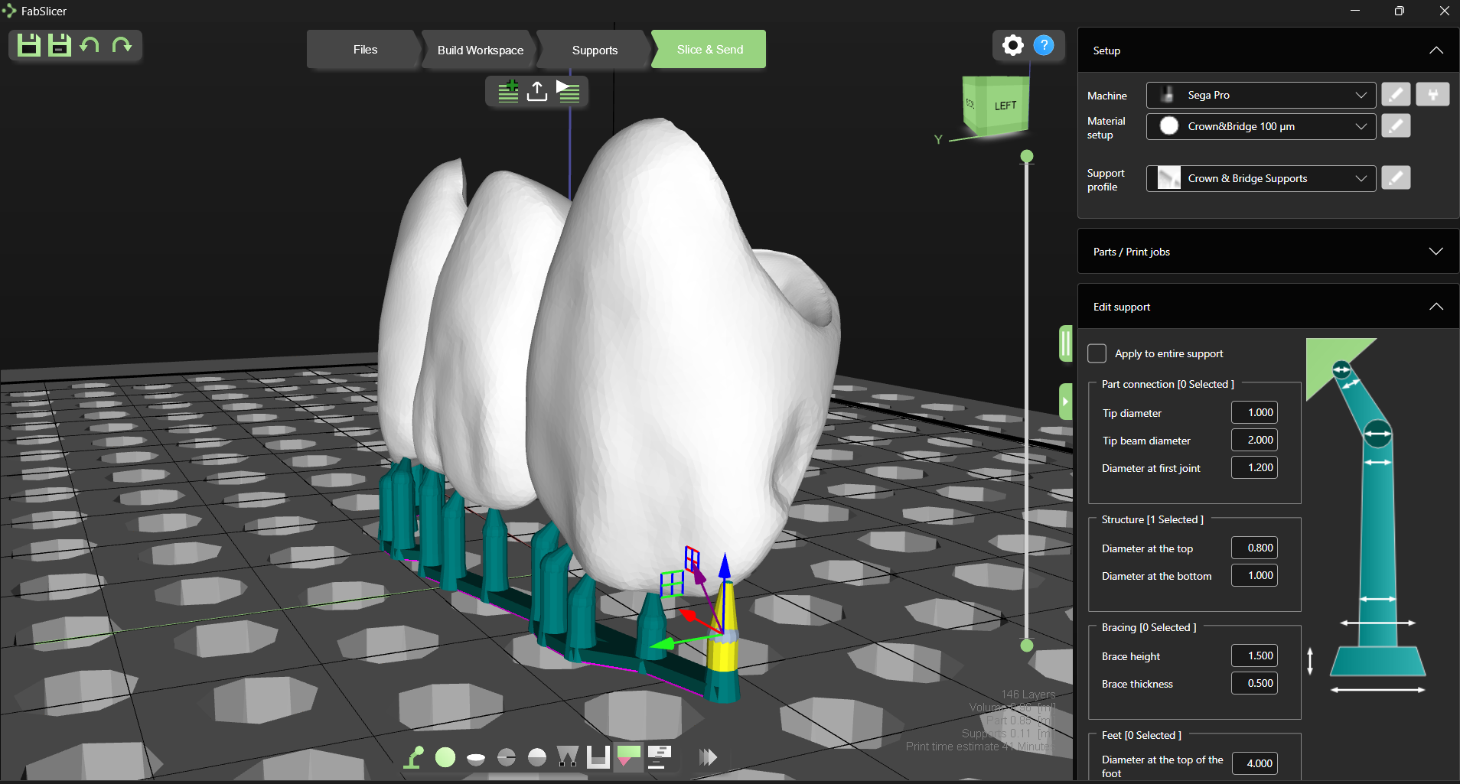Open Support profile dropdown Crown & Bridge Supports
Viewport: 1460px width, 784px height.
click(1261, 178)
